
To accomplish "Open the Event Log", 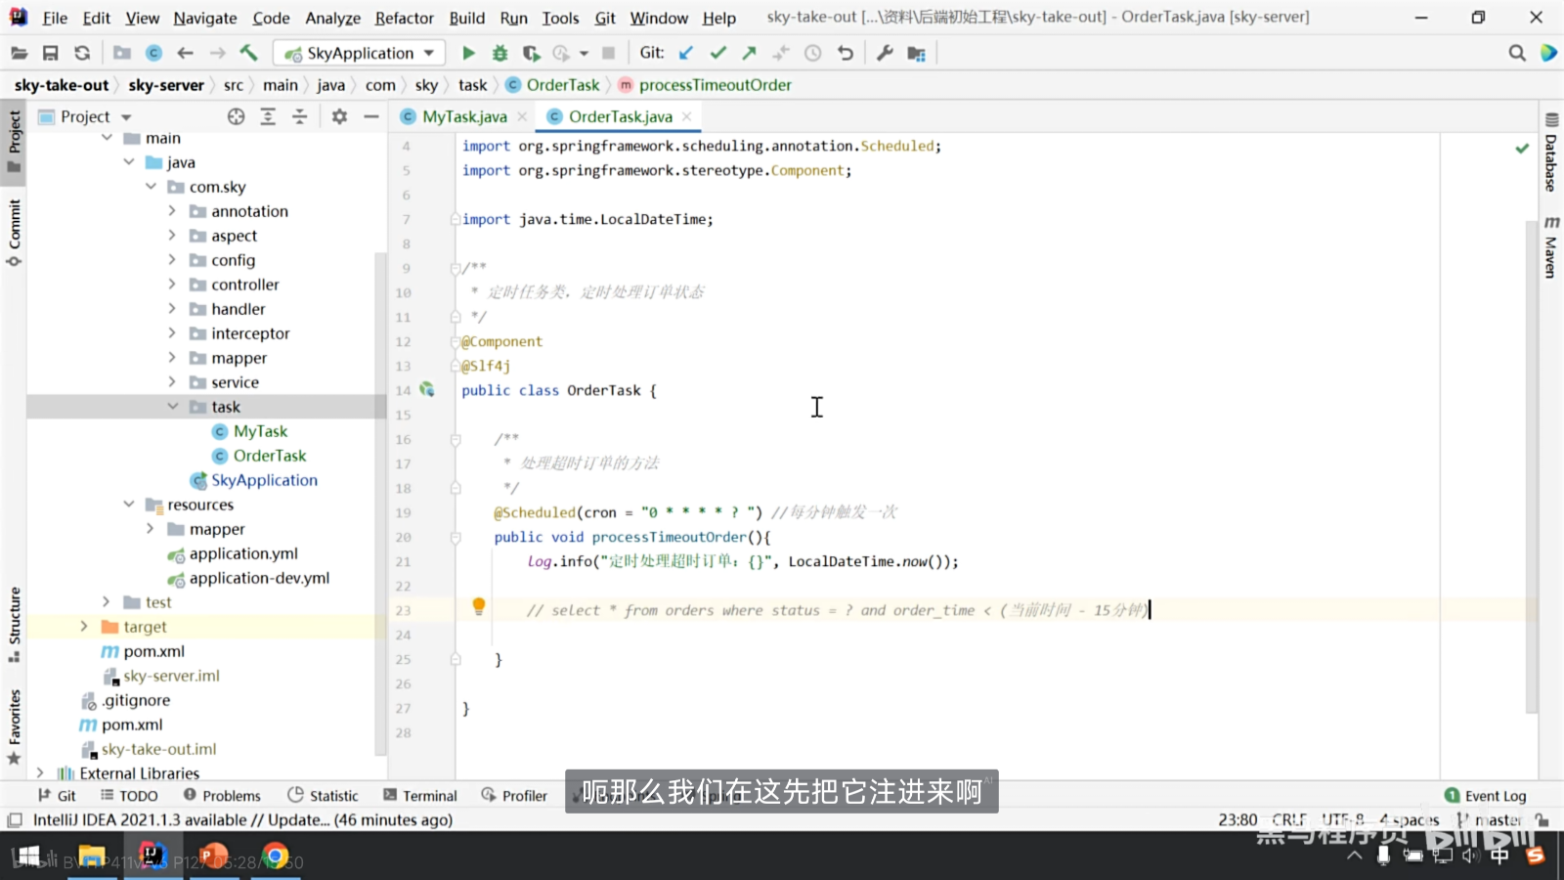I will tap(1485, 796).
